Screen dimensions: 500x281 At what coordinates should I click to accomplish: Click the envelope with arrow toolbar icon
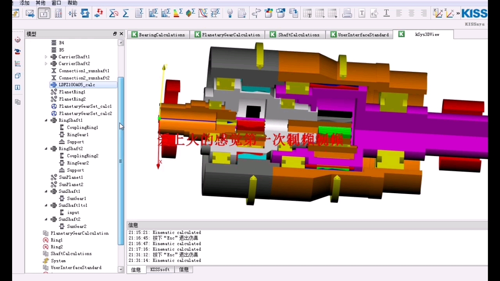tap(30, 13)
